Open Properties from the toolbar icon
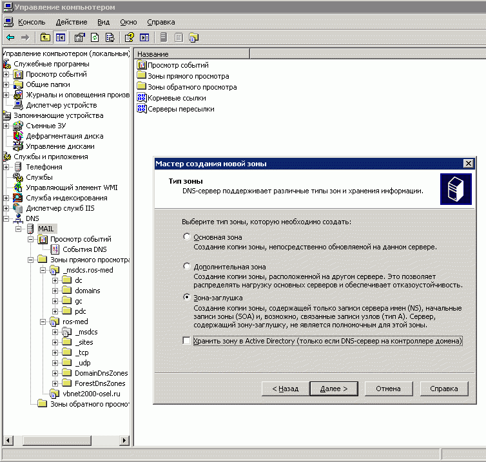The height and width of the screenshot is (462, 486). point(80,37)
